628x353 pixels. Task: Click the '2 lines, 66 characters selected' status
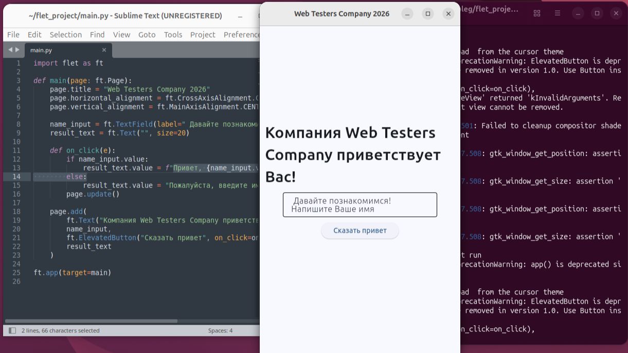coord(61,330)
